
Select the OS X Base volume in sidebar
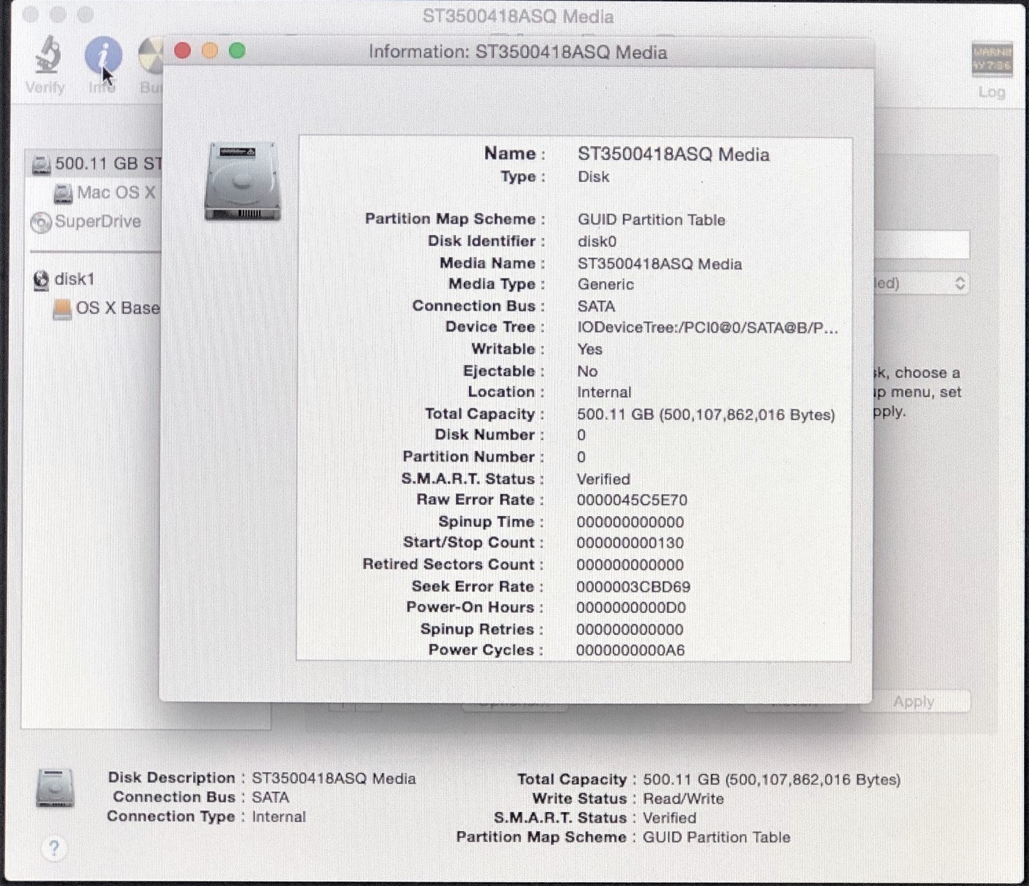tap(106, 308)
